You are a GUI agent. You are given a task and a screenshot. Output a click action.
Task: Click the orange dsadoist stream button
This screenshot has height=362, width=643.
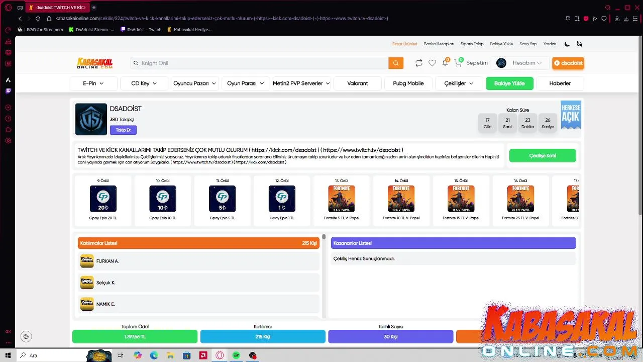click(x=568, y=63)
